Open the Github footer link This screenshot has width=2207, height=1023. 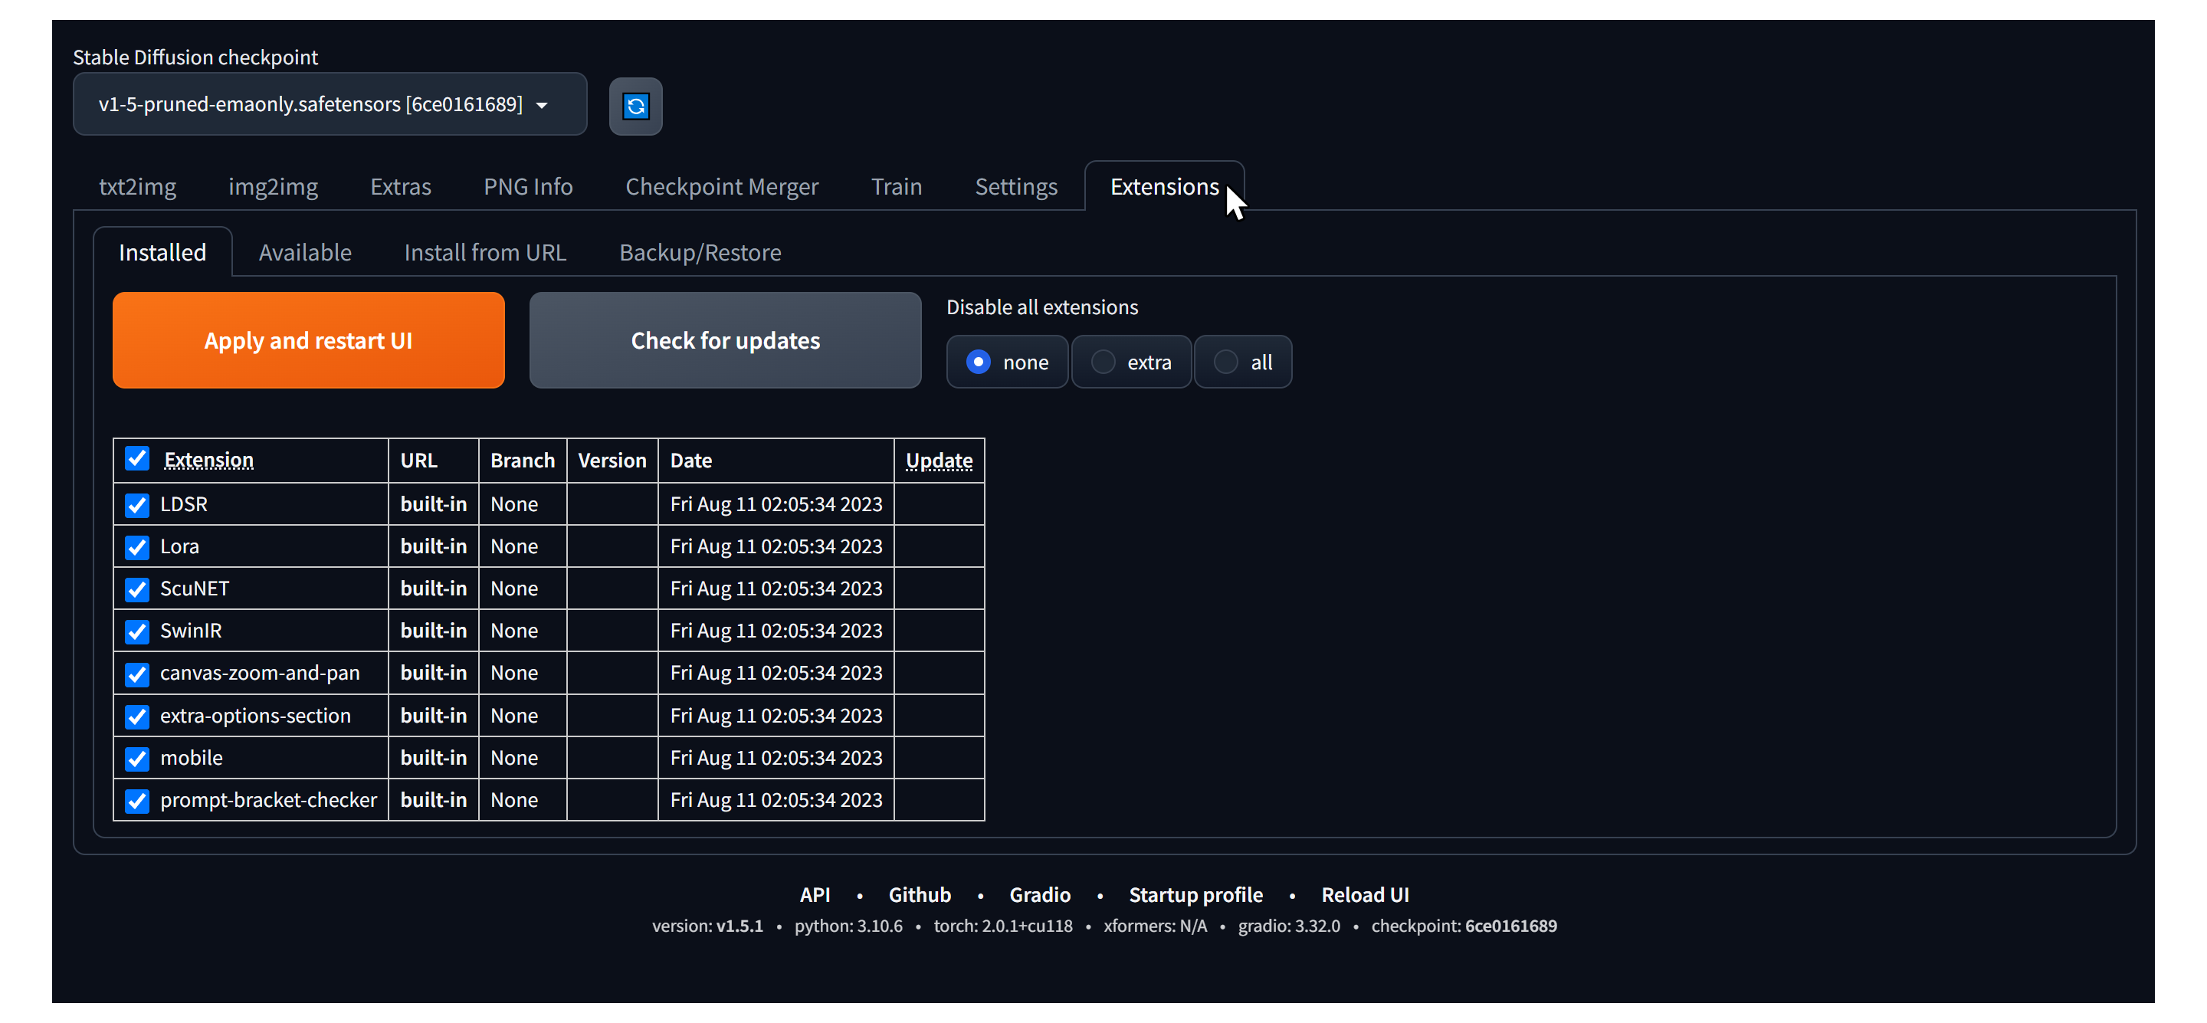(920, 894)
